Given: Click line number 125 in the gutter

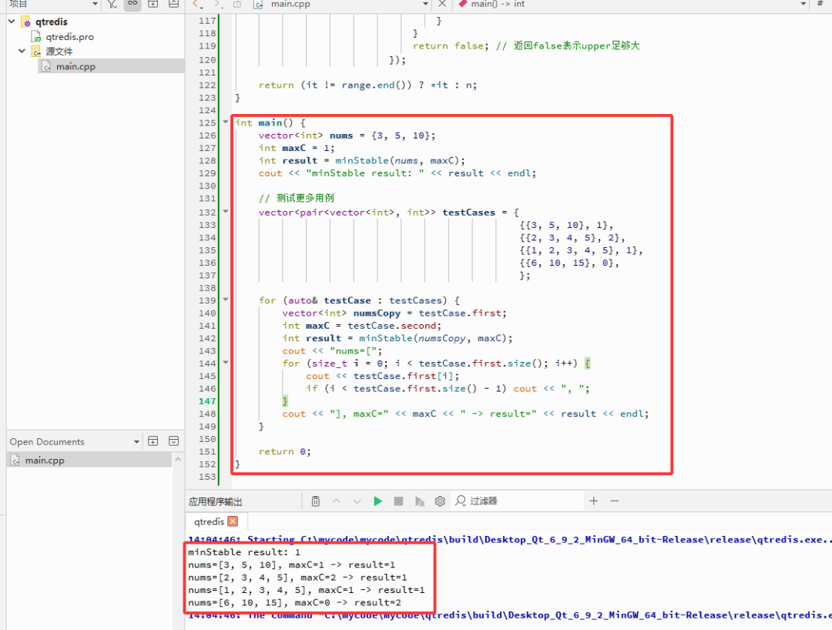Looking at the screenshot, I should (x=207, y=123).
